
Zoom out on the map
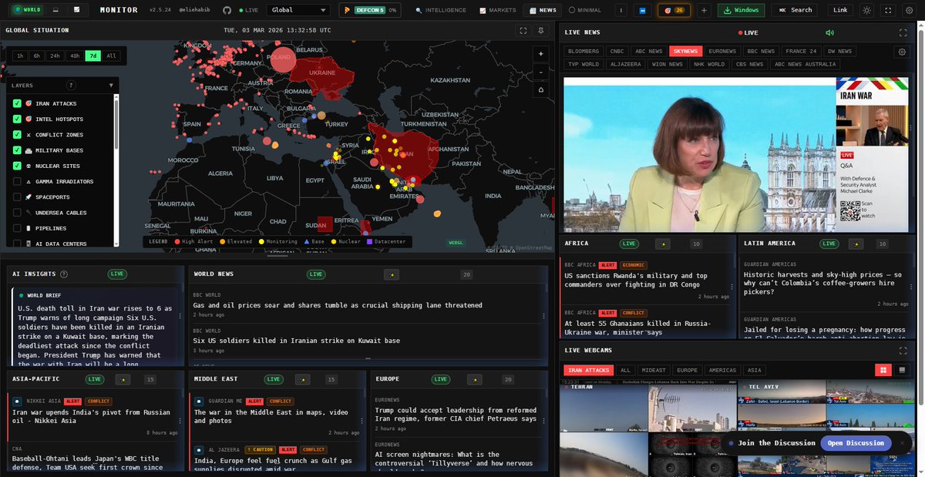541,72
